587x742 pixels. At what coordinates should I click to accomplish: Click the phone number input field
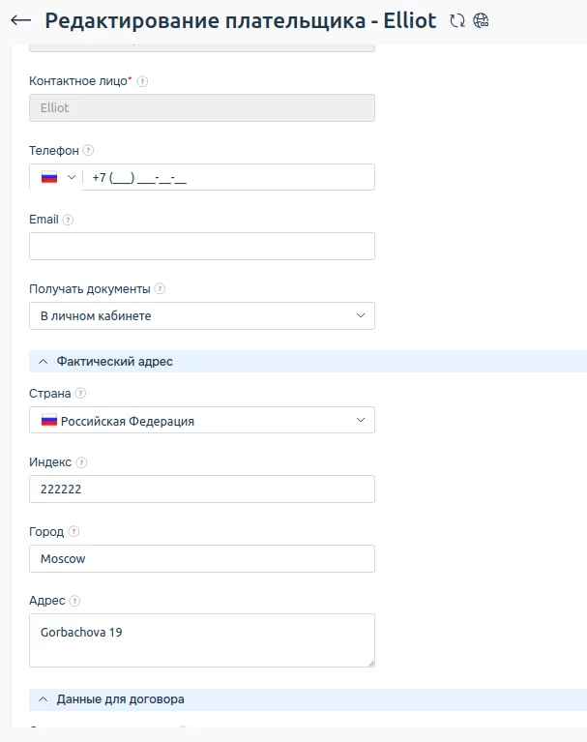(x=227, y=178)
